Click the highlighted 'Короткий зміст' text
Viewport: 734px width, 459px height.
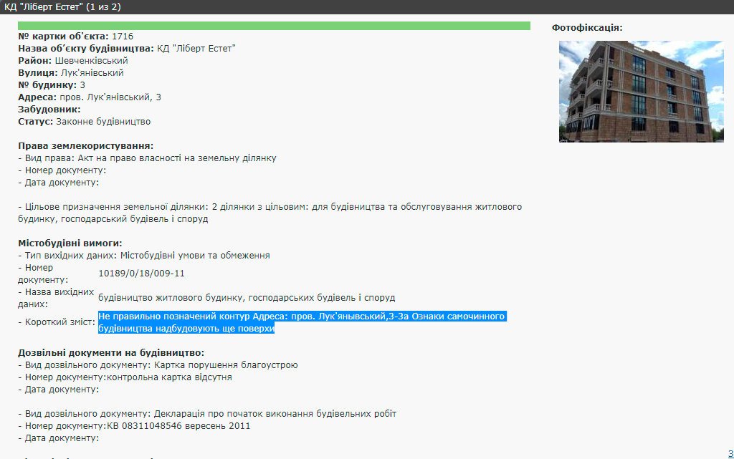coord(302,322)
